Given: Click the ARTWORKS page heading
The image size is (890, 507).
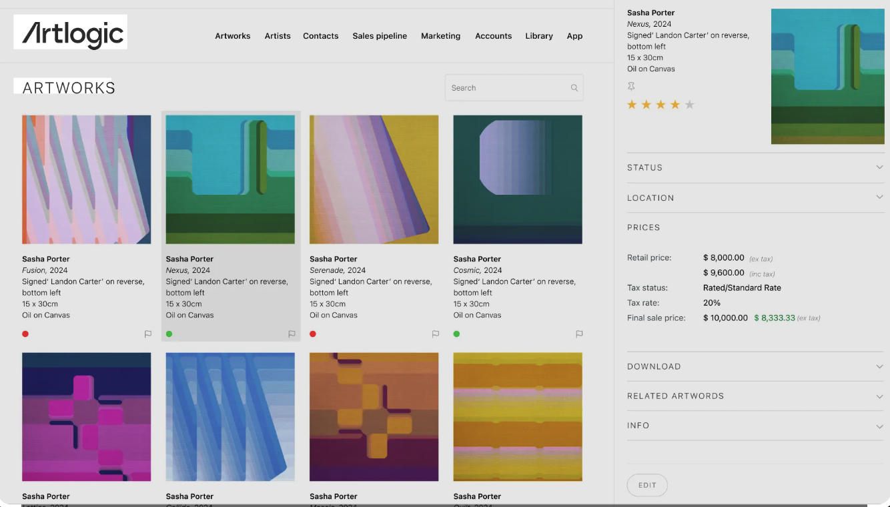Looking at the screenshot, I should pos(69,88).
